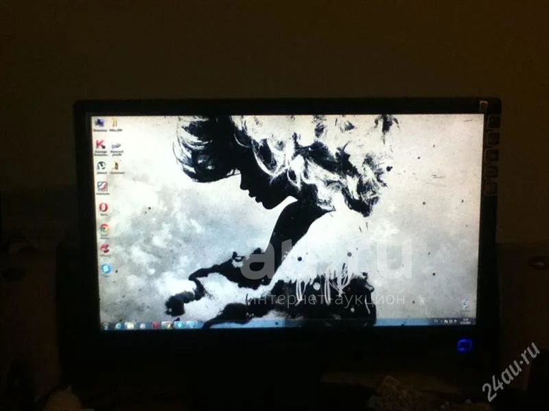Open Windows Explorer from the taskbar
Viewport: 549px width, 411px height.
coord(130,326)
